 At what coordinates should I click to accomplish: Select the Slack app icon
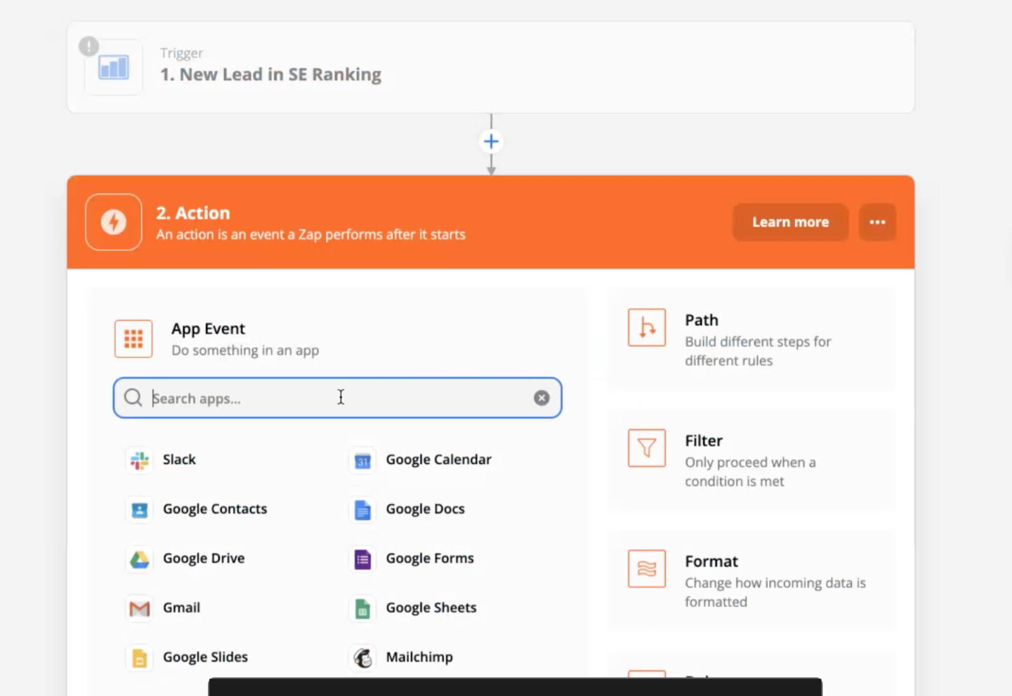point(139,460)
